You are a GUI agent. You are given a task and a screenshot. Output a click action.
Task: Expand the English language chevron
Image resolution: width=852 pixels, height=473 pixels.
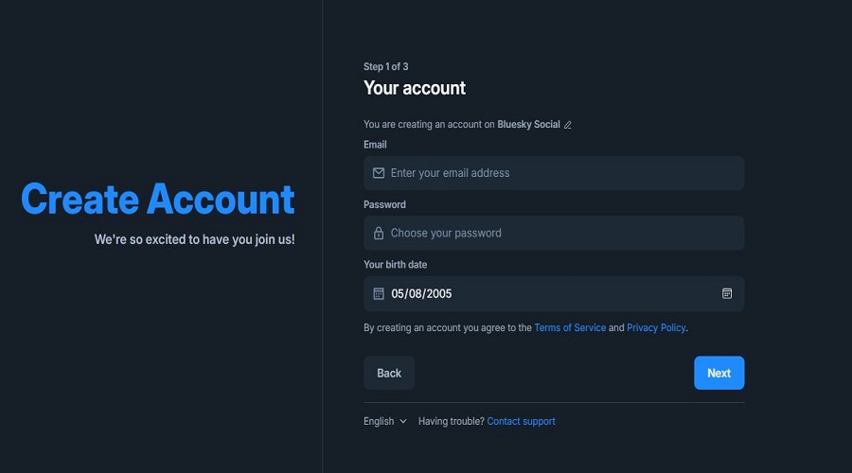coord(403,421)
